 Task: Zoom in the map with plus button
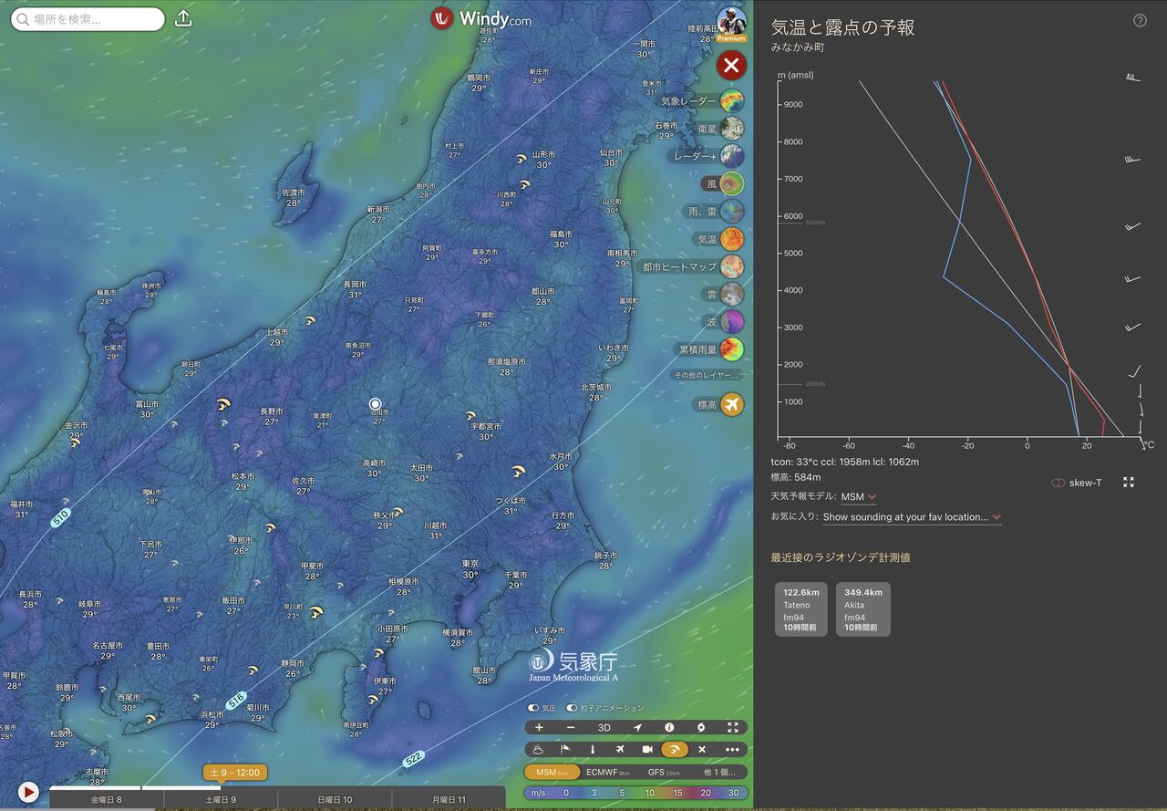coord(539,727)
